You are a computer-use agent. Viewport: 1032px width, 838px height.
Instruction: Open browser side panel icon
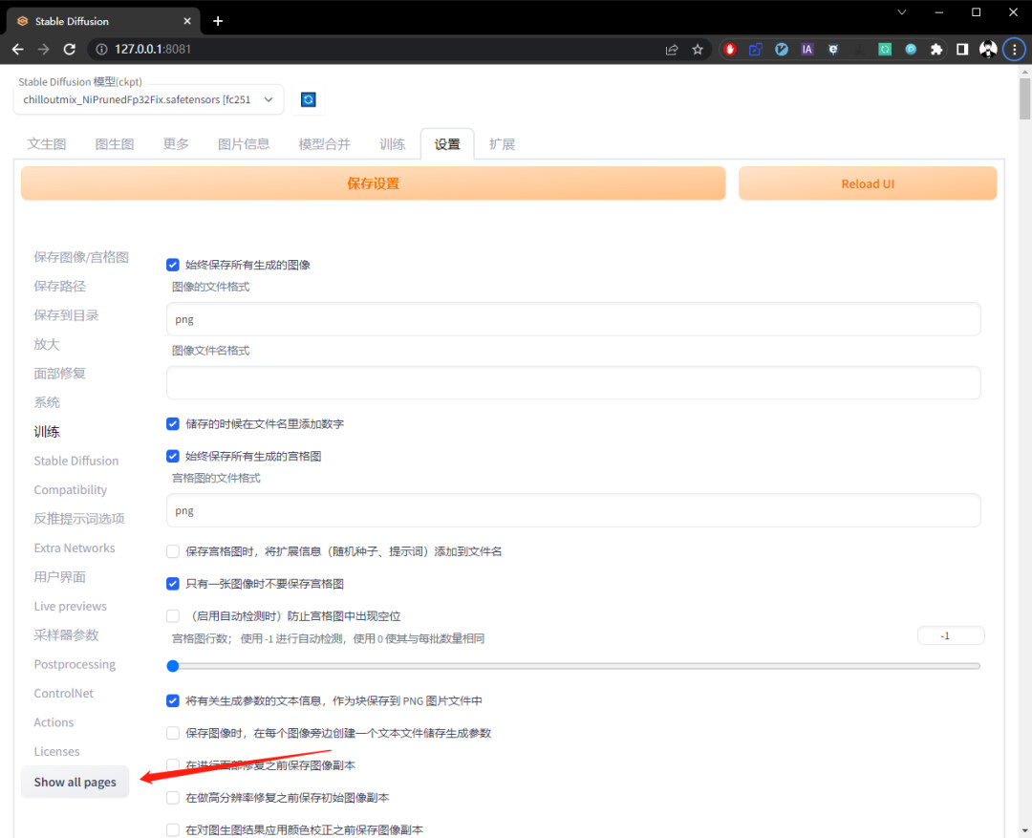pos(962,50)
